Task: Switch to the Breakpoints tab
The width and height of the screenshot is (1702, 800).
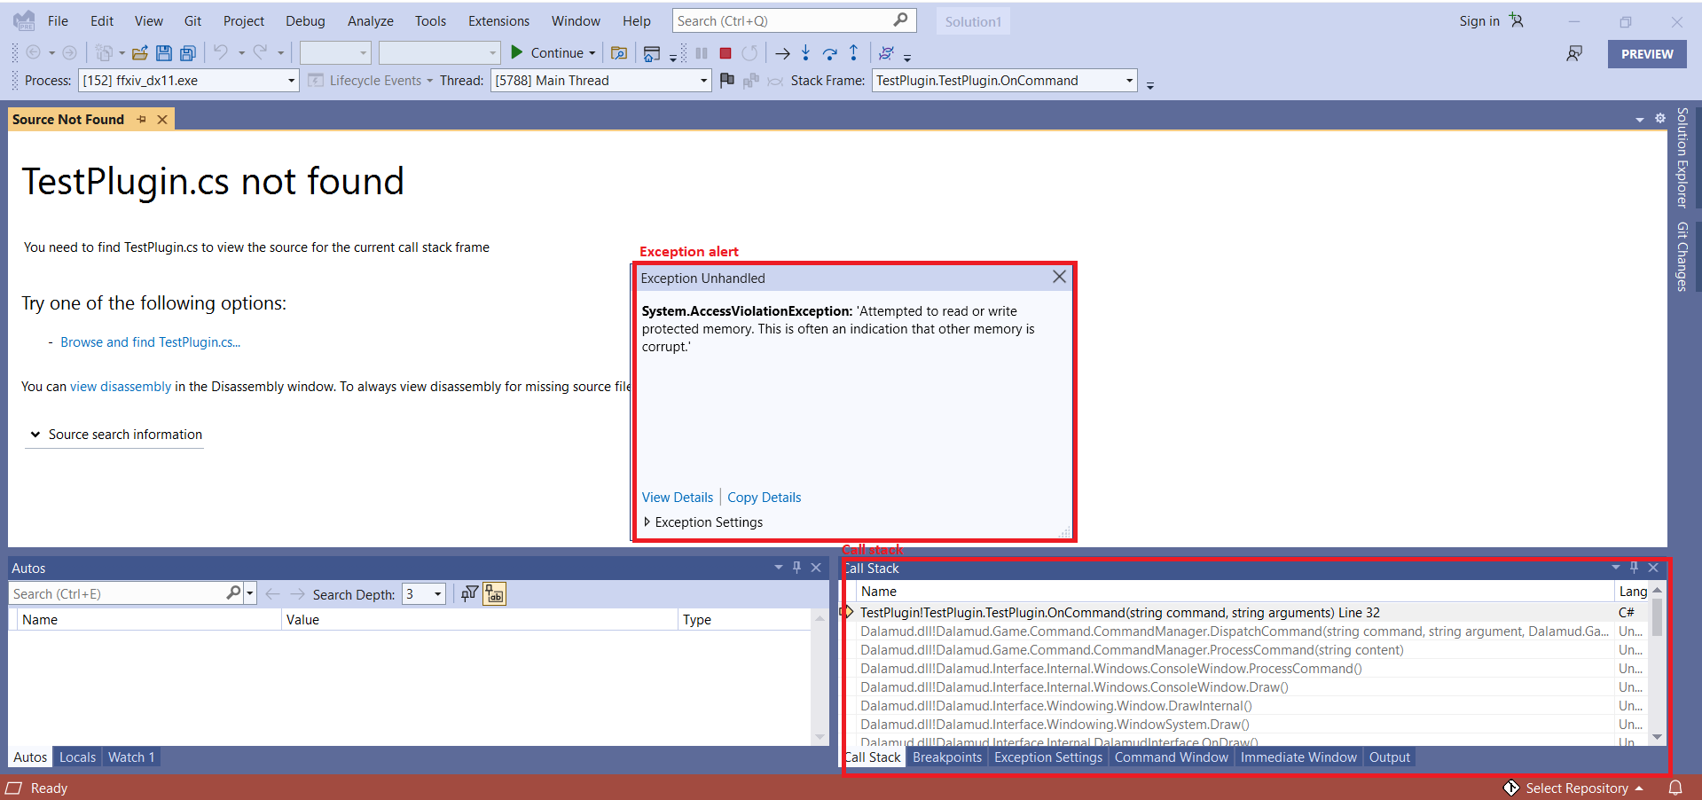Action: tap(947, 757)
